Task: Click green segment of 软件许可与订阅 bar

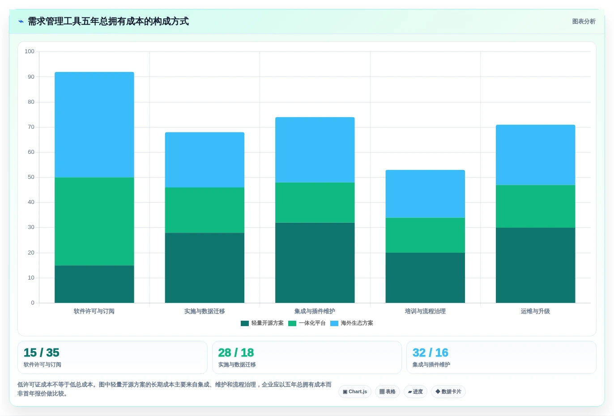Action: tap(94, 221)
